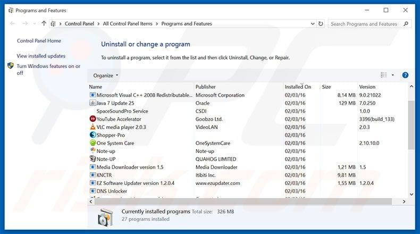The image size is (420, 234).
Task: Click the VLC media player cone icon
Action: click(x=93, y=127)
